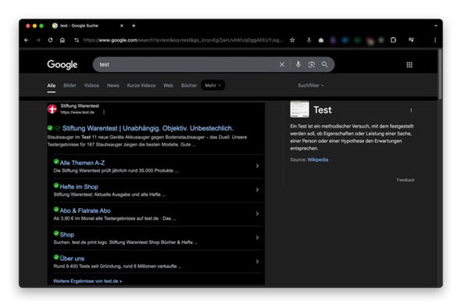Switch to the Videos tab
Screen dimensions: 461x306
pyautogui.click(x=91, y=85)
